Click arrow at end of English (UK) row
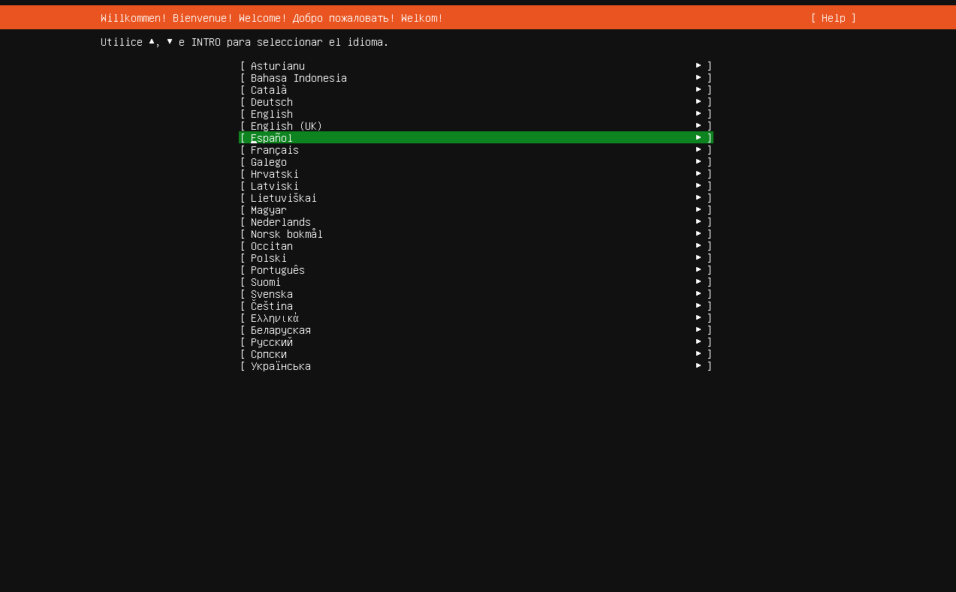The image size is (956, 592). (x=698, y=125)
